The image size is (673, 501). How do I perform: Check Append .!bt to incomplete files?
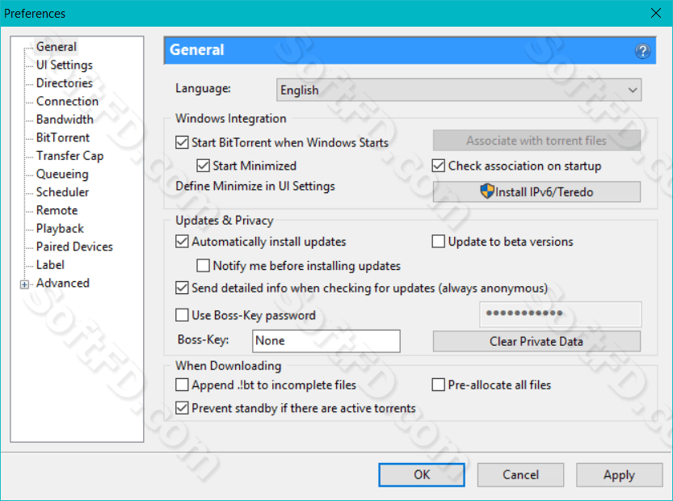click(x=182, y=385)
